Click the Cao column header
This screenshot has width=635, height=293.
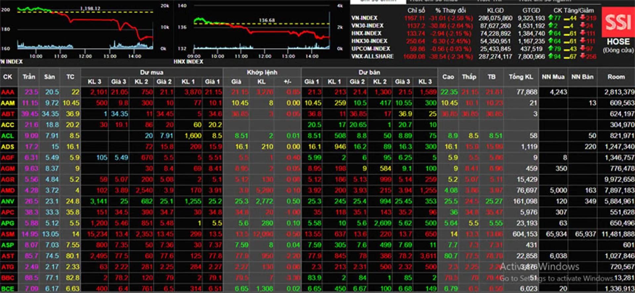pos(448,77)
